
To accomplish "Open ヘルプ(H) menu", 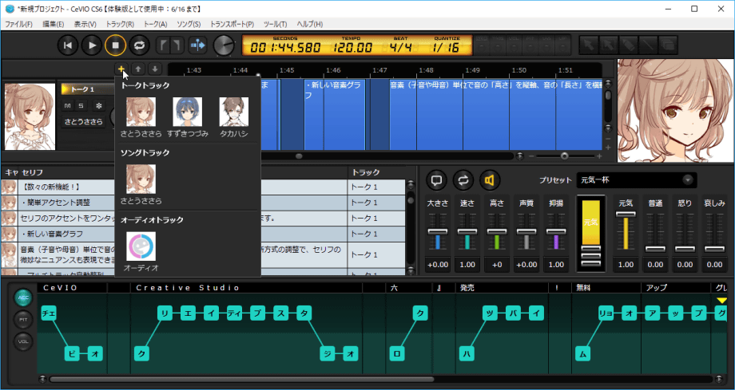I will [x=310, y=24].
